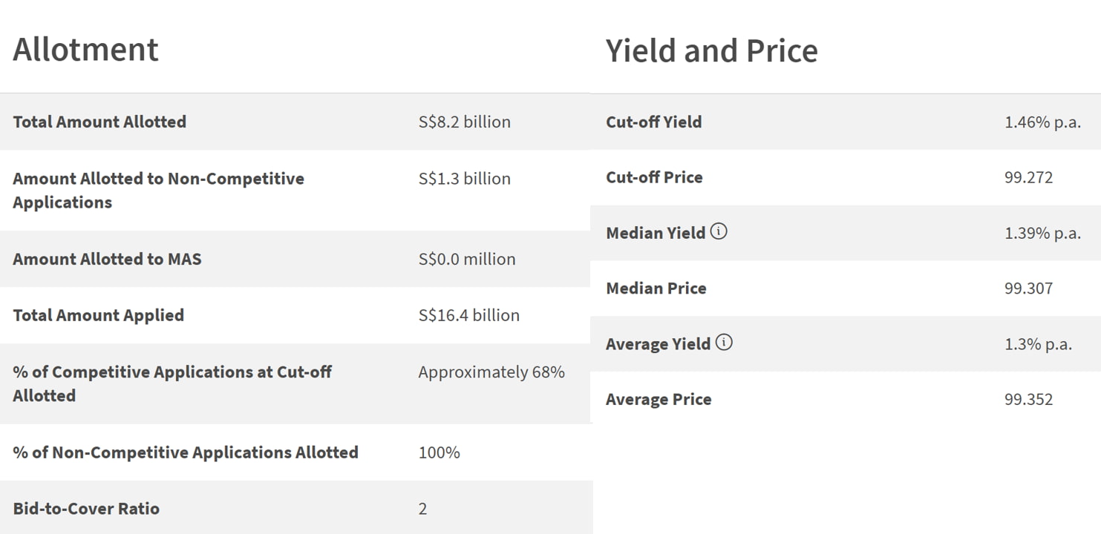Click the S$1.3 billion value
The width and height of the screenshot is (1101, 534).
click(x=464, y=179)
